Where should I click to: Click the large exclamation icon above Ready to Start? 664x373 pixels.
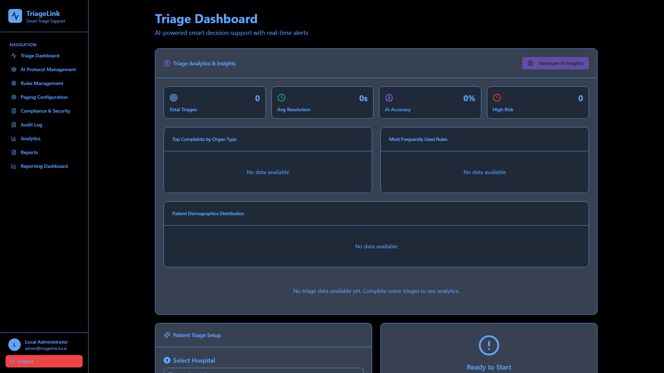pos(489,345)
